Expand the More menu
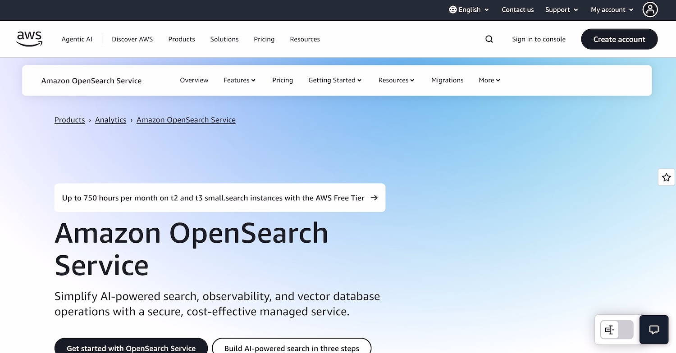This screenshot has height=353, width=676. coord(489,80)
